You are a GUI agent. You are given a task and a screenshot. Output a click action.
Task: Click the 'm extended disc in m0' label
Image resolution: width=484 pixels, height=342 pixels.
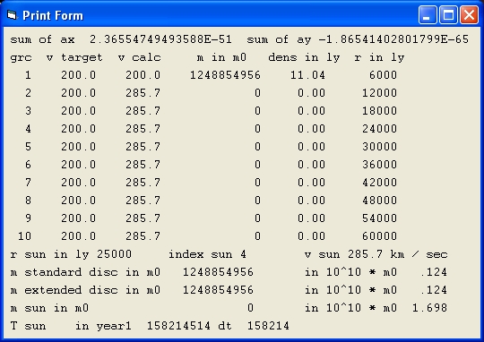[85, 290]
